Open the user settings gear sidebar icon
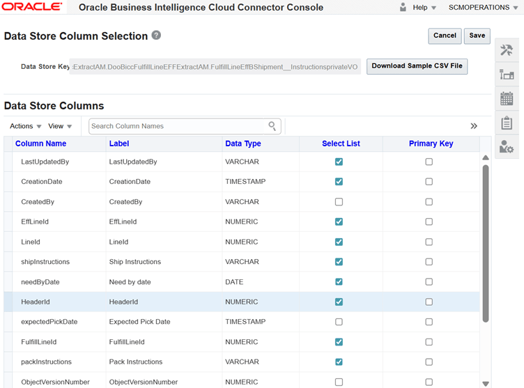 (x=507, y=146)
